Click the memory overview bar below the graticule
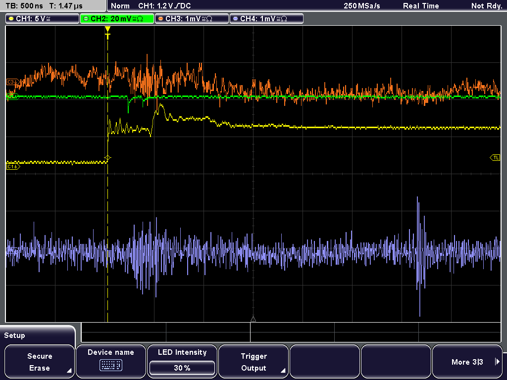Screen dimensions: 507x380 (x=291, y=332)
